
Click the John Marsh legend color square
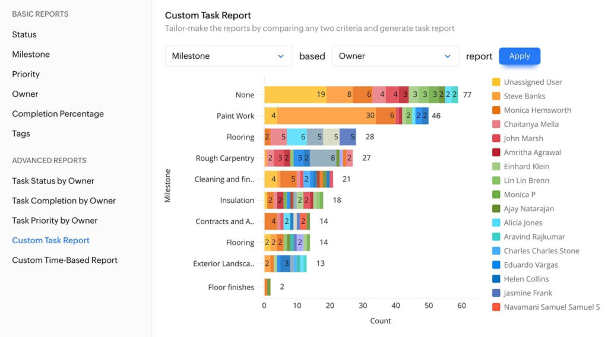point(496,138)
